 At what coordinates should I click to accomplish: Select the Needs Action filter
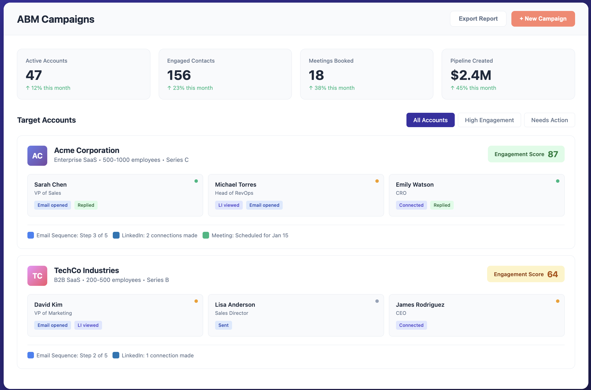tap(549, 120)
